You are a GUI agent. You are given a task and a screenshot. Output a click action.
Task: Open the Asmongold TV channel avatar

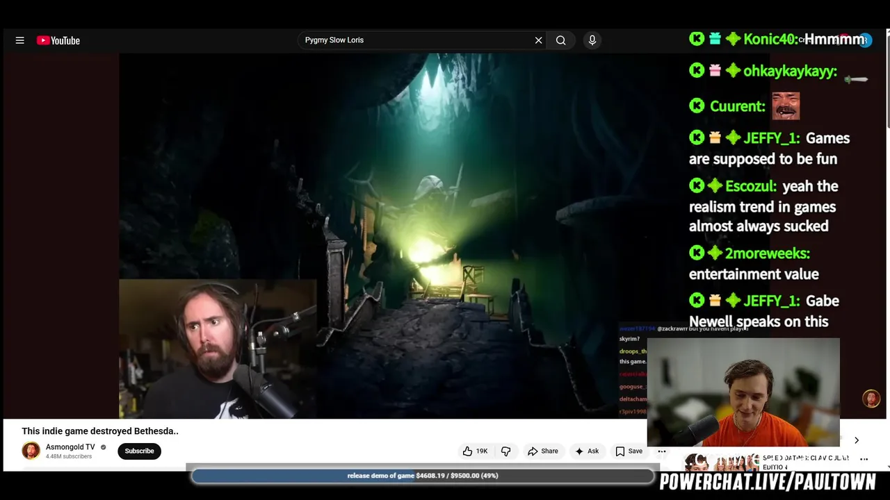tap(31, 451)
